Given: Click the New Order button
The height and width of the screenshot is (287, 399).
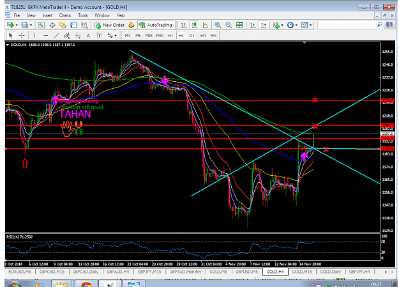Looking at the screenshot, I should point(110,25).
